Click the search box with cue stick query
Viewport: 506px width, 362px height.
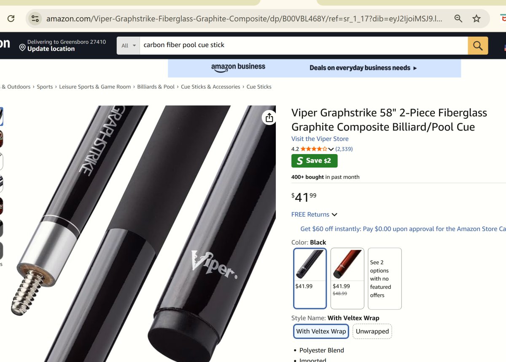(x=304, y=45)
